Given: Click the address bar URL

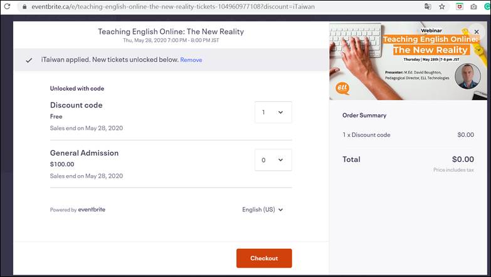Looking at the screenshot, I should coord(173,6).
